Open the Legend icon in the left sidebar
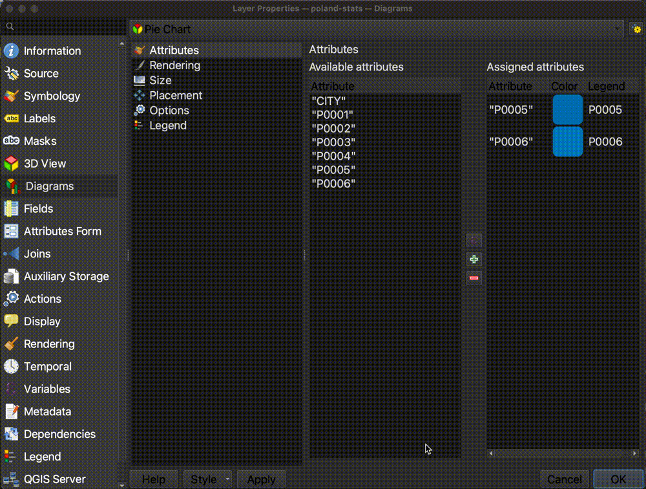 tap(10, 457)
